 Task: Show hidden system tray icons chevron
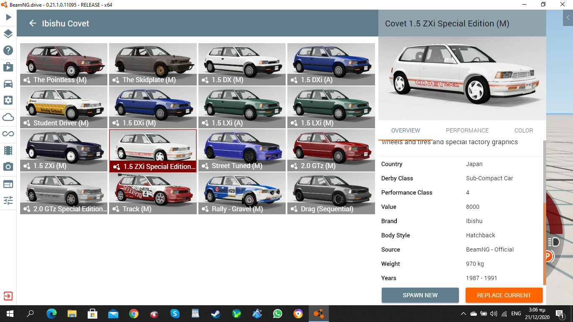[463, 314]
